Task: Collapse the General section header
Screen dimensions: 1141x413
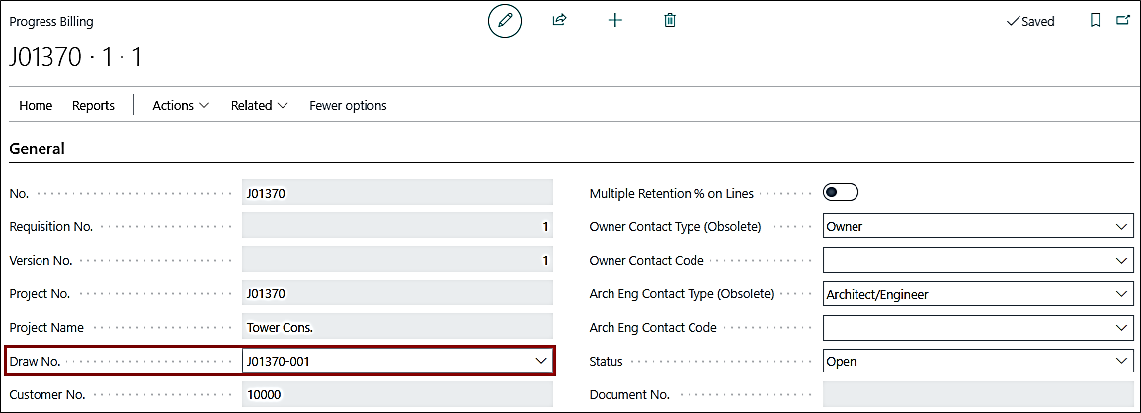Action: [x=38, y=149]
